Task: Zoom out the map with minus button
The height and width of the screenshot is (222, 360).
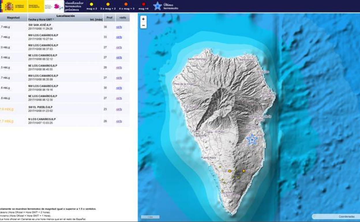Action: tap(143, 25)
